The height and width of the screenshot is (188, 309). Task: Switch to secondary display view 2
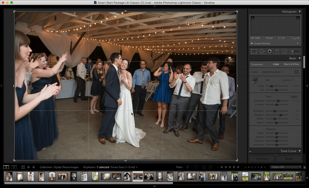14,167
